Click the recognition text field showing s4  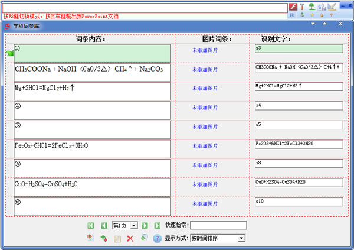(299, 106)
